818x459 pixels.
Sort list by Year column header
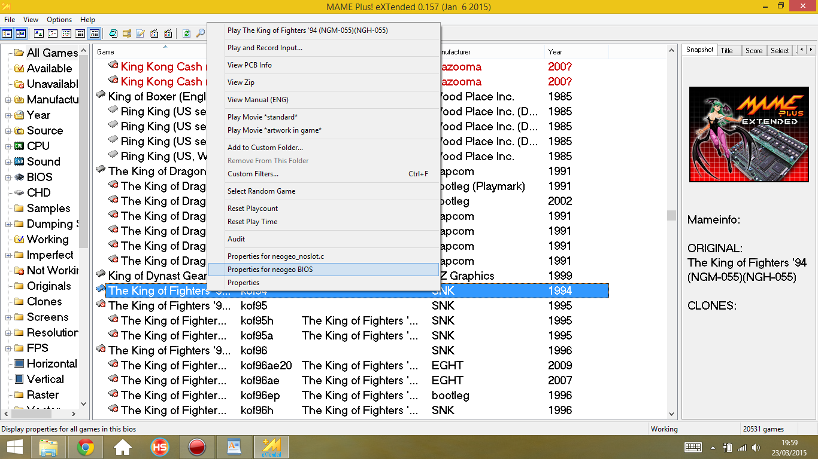click(x=576, y=52)
